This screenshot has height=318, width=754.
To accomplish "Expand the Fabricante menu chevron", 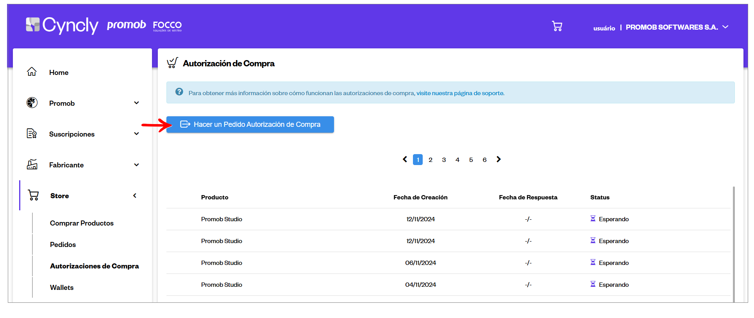I will (x=136, y=165).
